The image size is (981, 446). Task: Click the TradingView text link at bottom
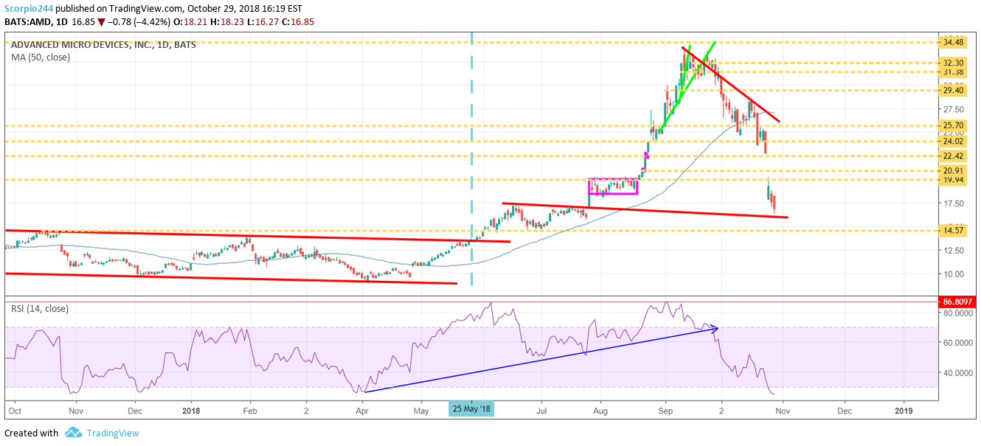pyautogui.click(x=112, y=433)
